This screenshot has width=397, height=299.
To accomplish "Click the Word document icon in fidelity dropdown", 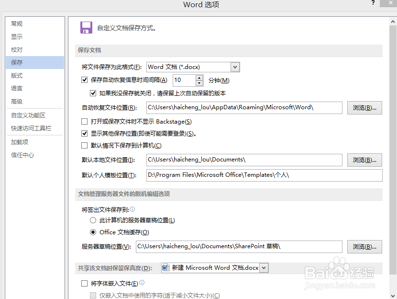I will click(166, 267).
